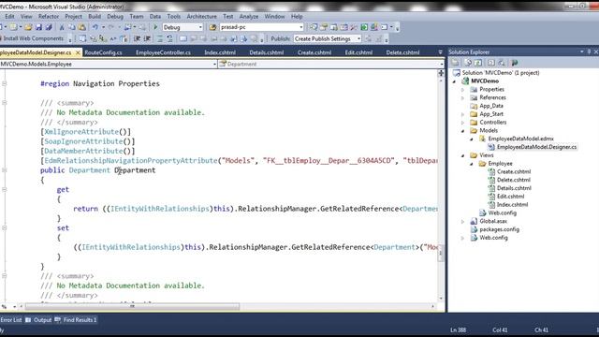The height and width of the screenshot is (337, 599).
Task: Select Create.cshtml in Solution Explorer
Action: [514, 172]
